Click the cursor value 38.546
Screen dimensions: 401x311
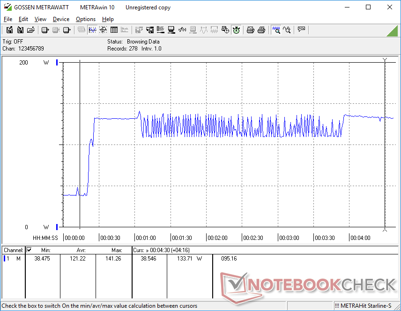pos(149,259)
